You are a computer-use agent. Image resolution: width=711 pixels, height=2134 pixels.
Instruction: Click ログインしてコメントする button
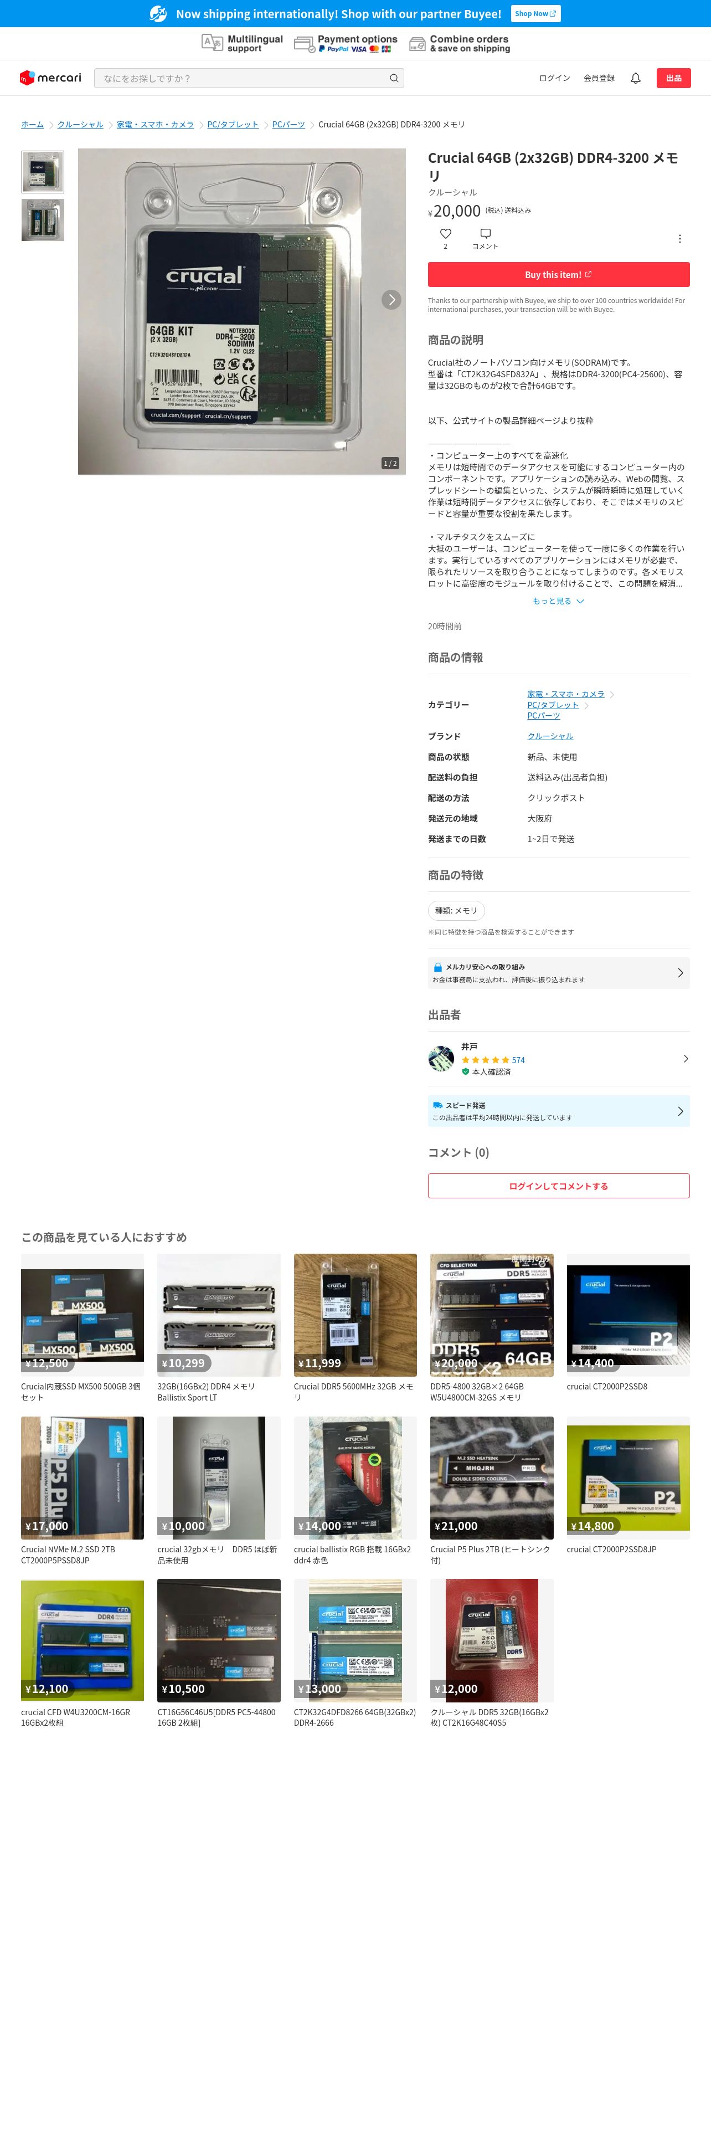pyautogui.click(x=558, y=1186)
